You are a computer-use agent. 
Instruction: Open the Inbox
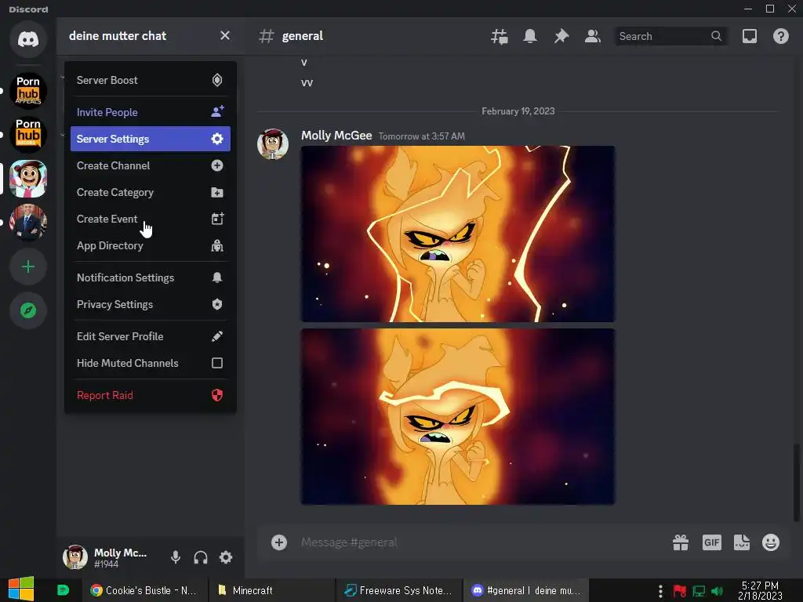tap(749, 36)
